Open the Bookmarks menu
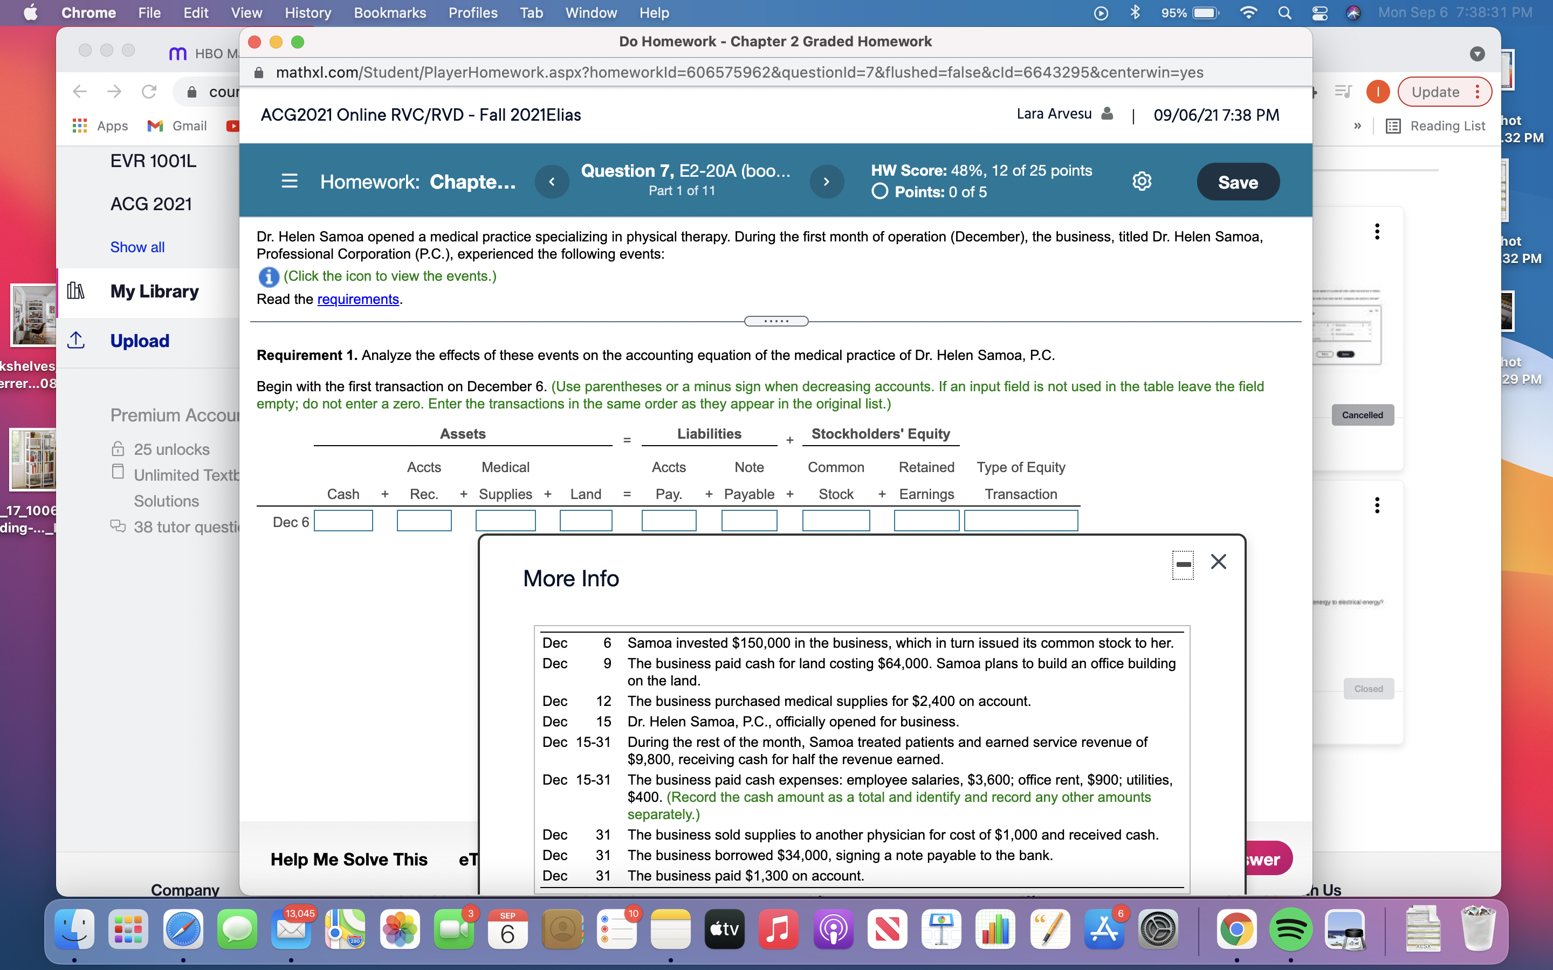Viewport: 1553px width, 970px height. coord(390,13)
